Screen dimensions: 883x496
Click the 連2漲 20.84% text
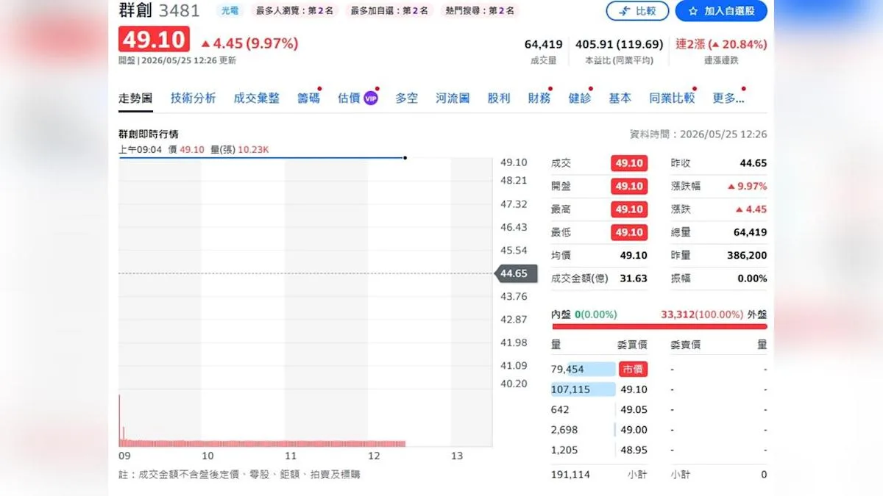point(721,44)
